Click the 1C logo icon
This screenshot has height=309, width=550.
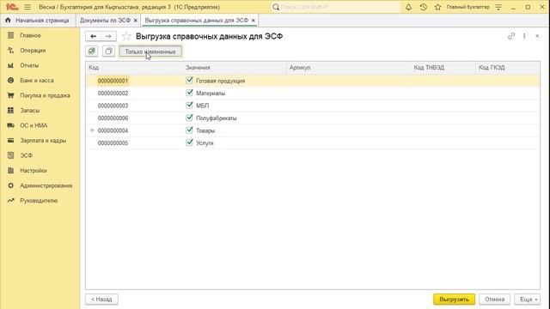[12, 7]
